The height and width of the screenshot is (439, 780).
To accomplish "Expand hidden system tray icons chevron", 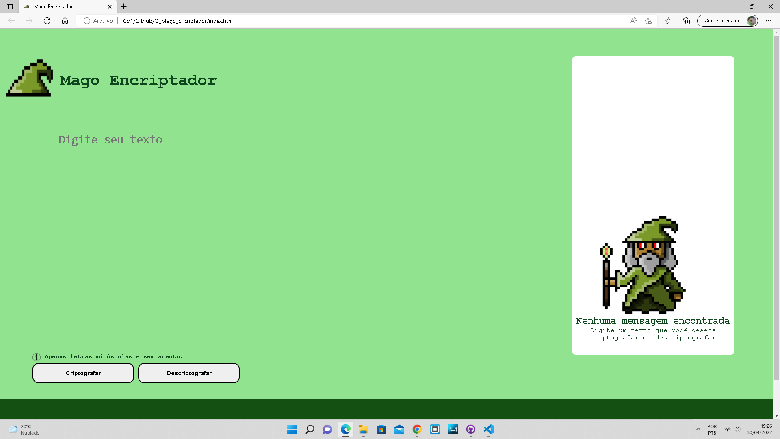I will point(698,429).
